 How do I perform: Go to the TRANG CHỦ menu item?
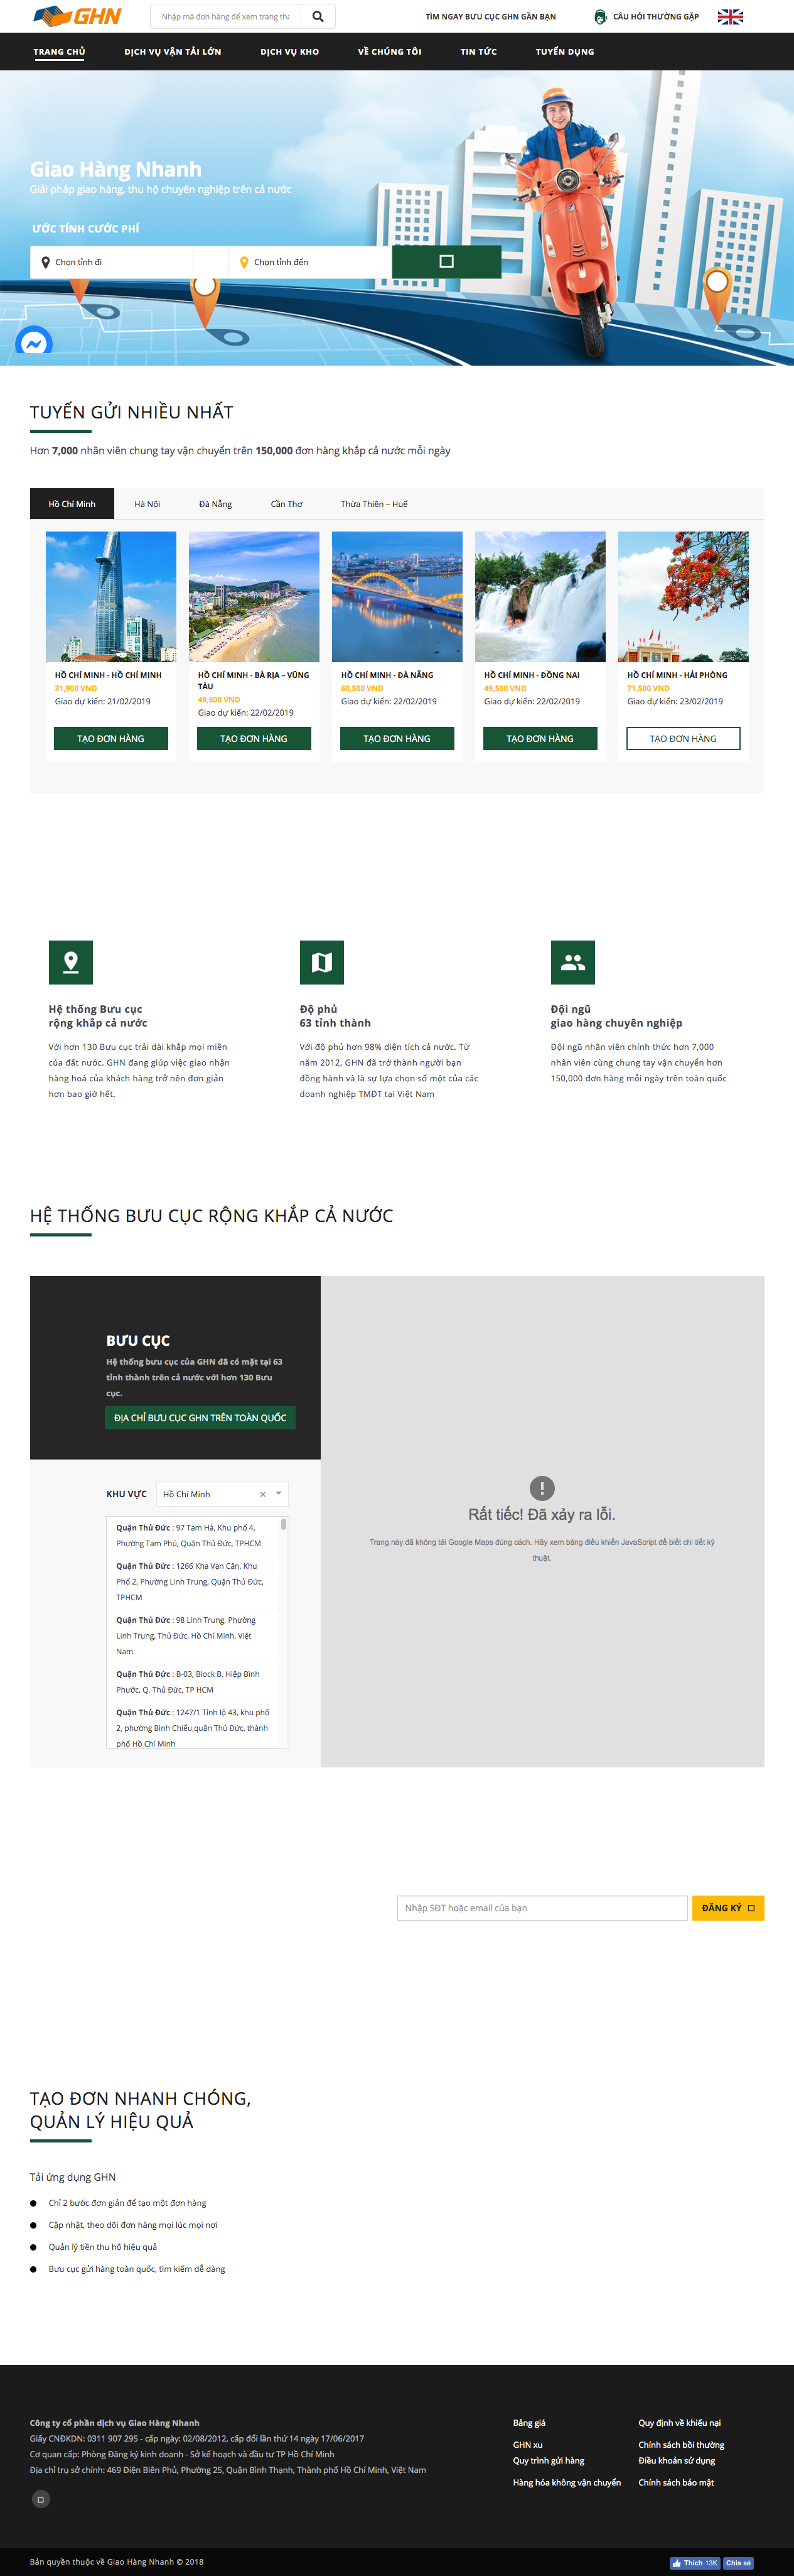[x=59, y=51]
